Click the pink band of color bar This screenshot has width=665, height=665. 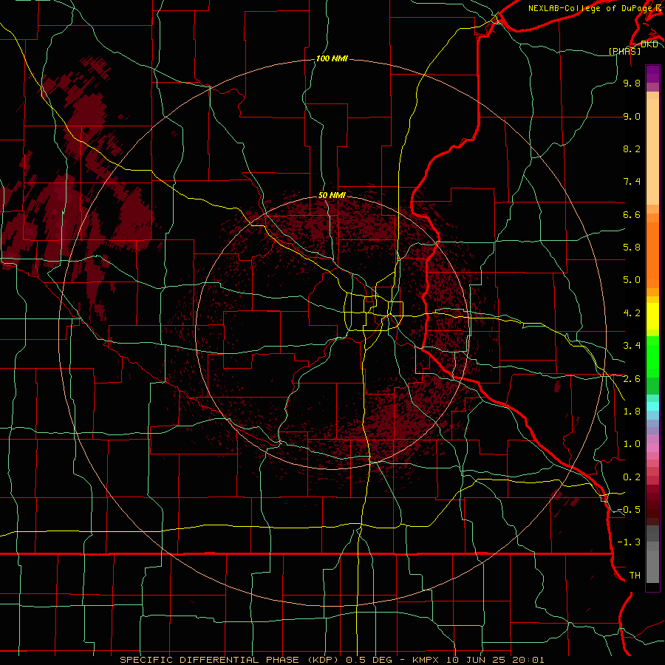coord(652,448)
